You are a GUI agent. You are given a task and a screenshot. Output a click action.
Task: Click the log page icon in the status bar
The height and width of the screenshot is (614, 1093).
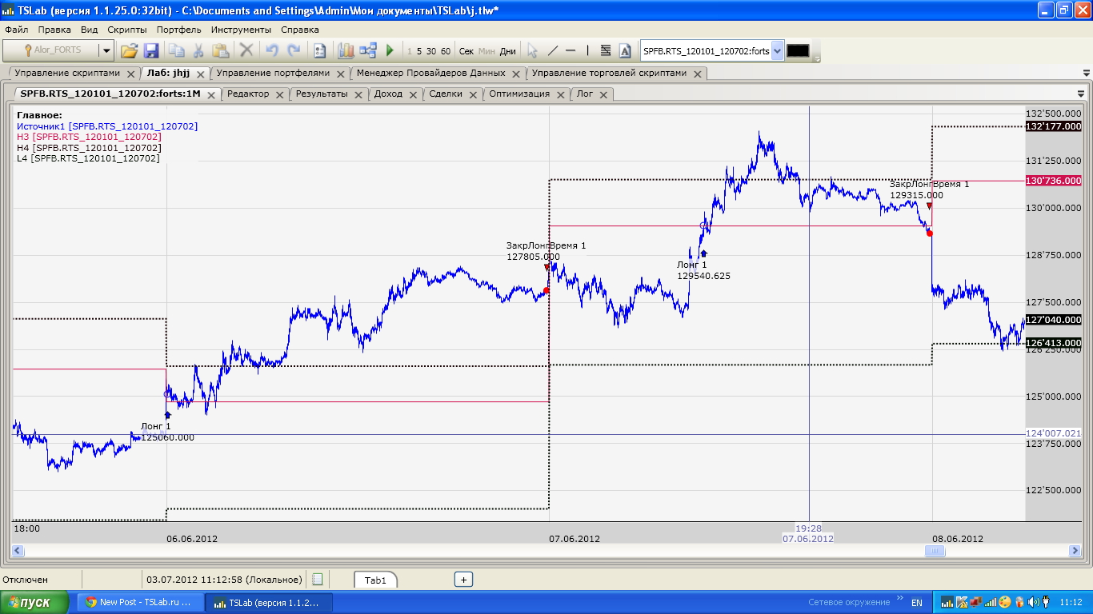317,579
